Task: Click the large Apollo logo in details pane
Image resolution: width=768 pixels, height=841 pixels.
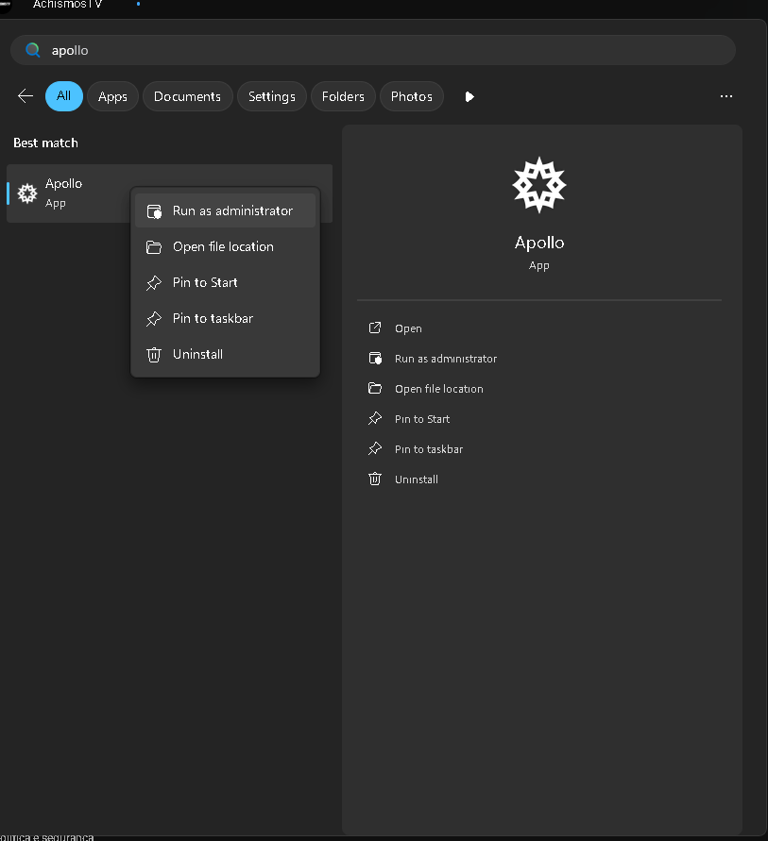Action: pyautogui.click(x=539, y=185)
